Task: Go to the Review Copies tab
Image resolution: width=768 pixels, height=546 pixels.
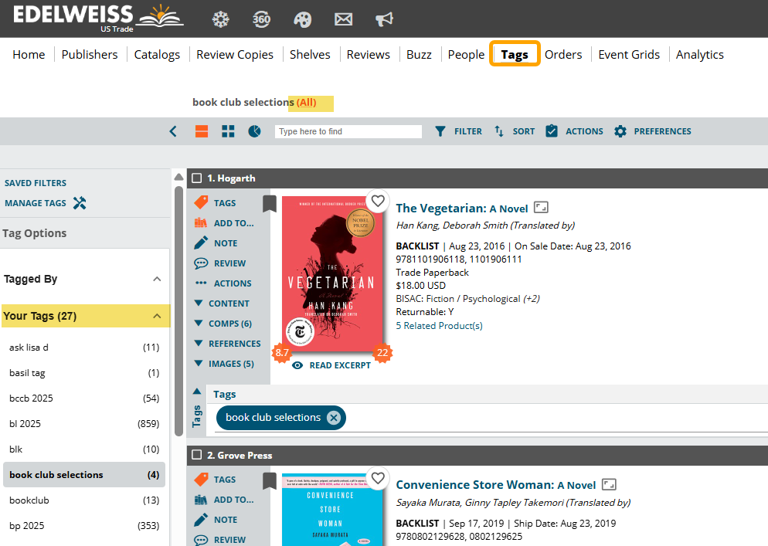Action: (x=235, y=55)
